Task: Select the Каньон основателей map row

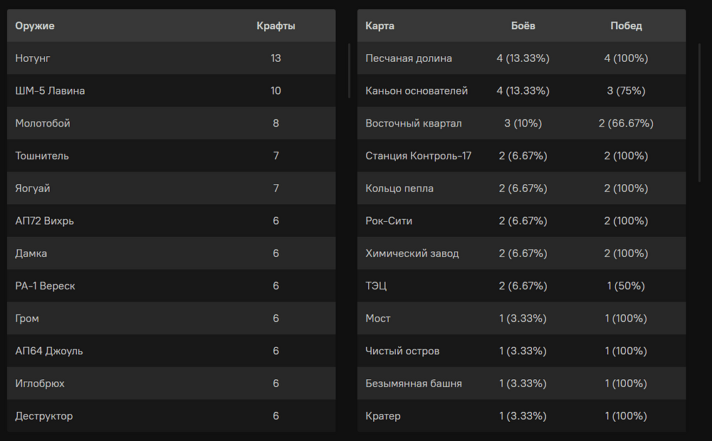Action: (521, 91)
